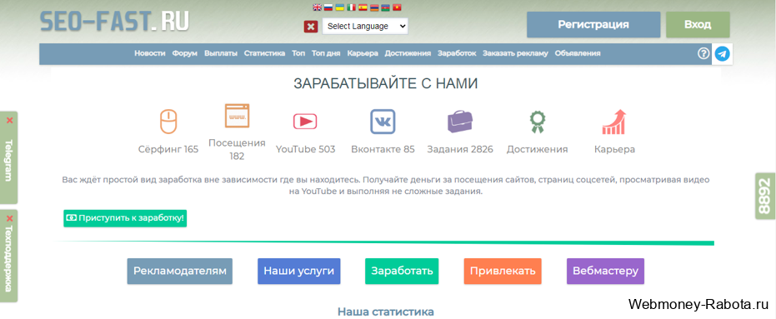The image size is (776, 319).
Task: Switch to the Привлекать tab
Action: (x=503, y=271)
